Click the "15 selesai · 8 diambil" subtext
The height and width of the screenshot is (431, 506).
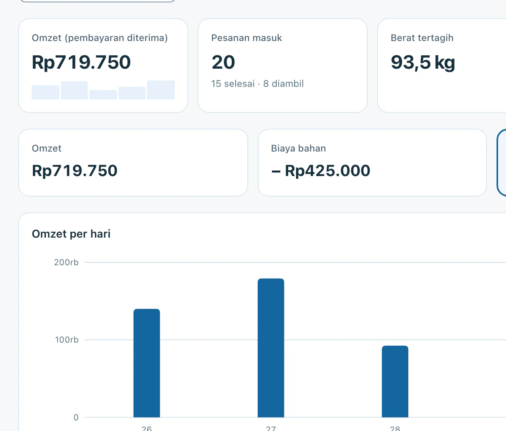point(257,84)
